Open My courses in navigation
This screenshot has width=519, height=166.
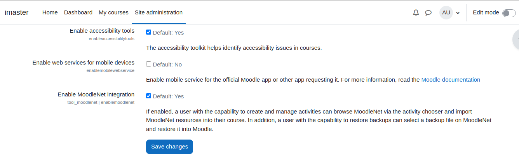coord(113,12)
